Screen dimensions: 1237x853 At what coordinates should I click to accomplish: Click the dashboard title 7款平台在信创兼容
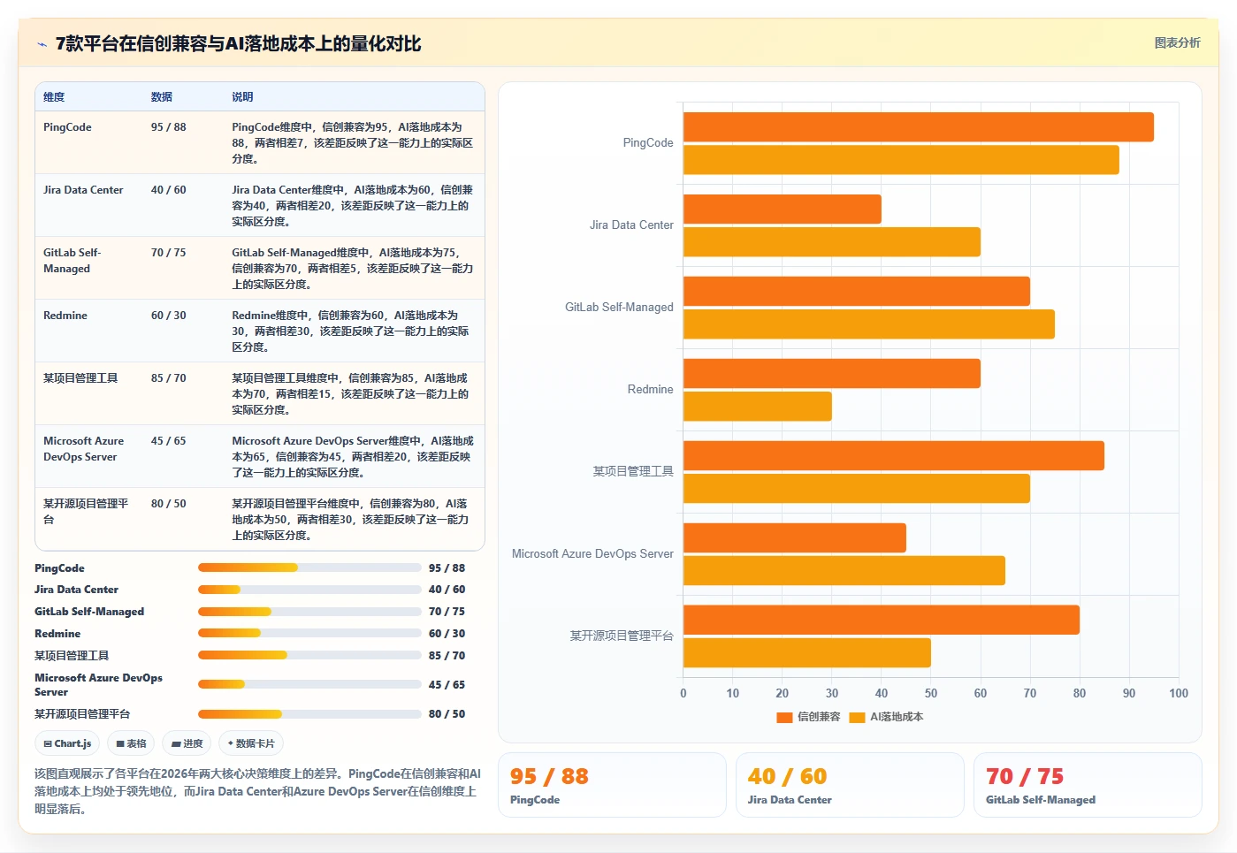(x=238, y=44)
